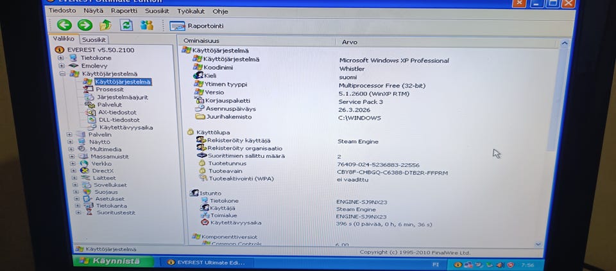Open the Raportti menu
The image size is (616, 271).
124,11
